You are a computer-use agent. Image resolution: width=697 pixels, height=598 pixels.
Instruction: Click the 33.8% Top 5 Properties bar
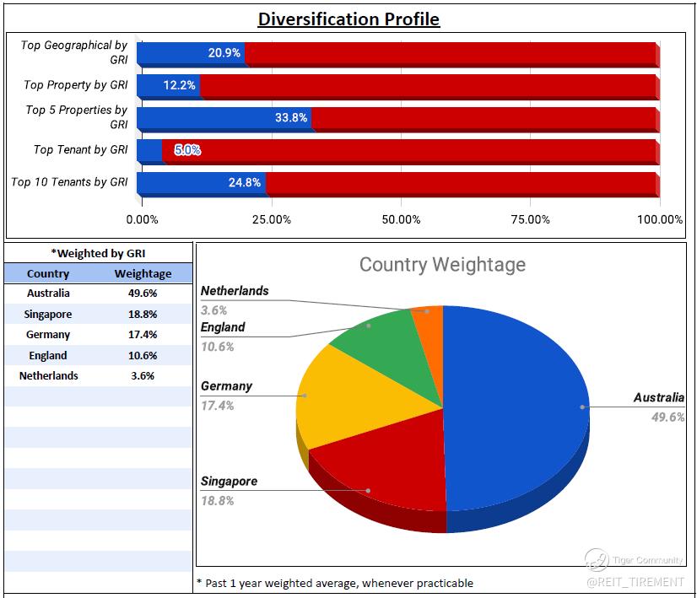pyautogui.click(x=224, y=118)
